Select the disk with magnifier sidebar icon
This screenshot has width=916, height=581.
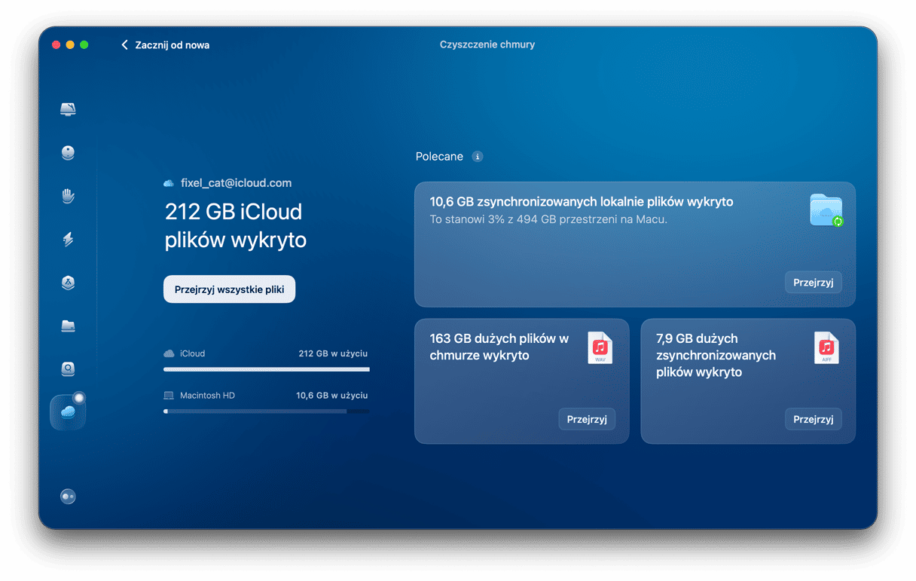[x=68, y=369]
